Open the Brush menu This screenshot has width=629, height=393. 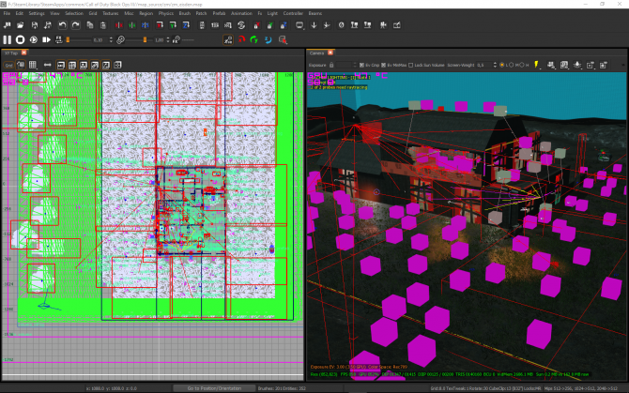(185, 13)
